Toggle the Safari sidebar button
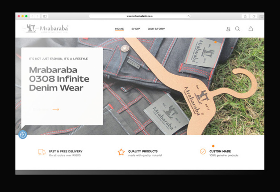This screenshot has width=280, height=192. point(45,16)
